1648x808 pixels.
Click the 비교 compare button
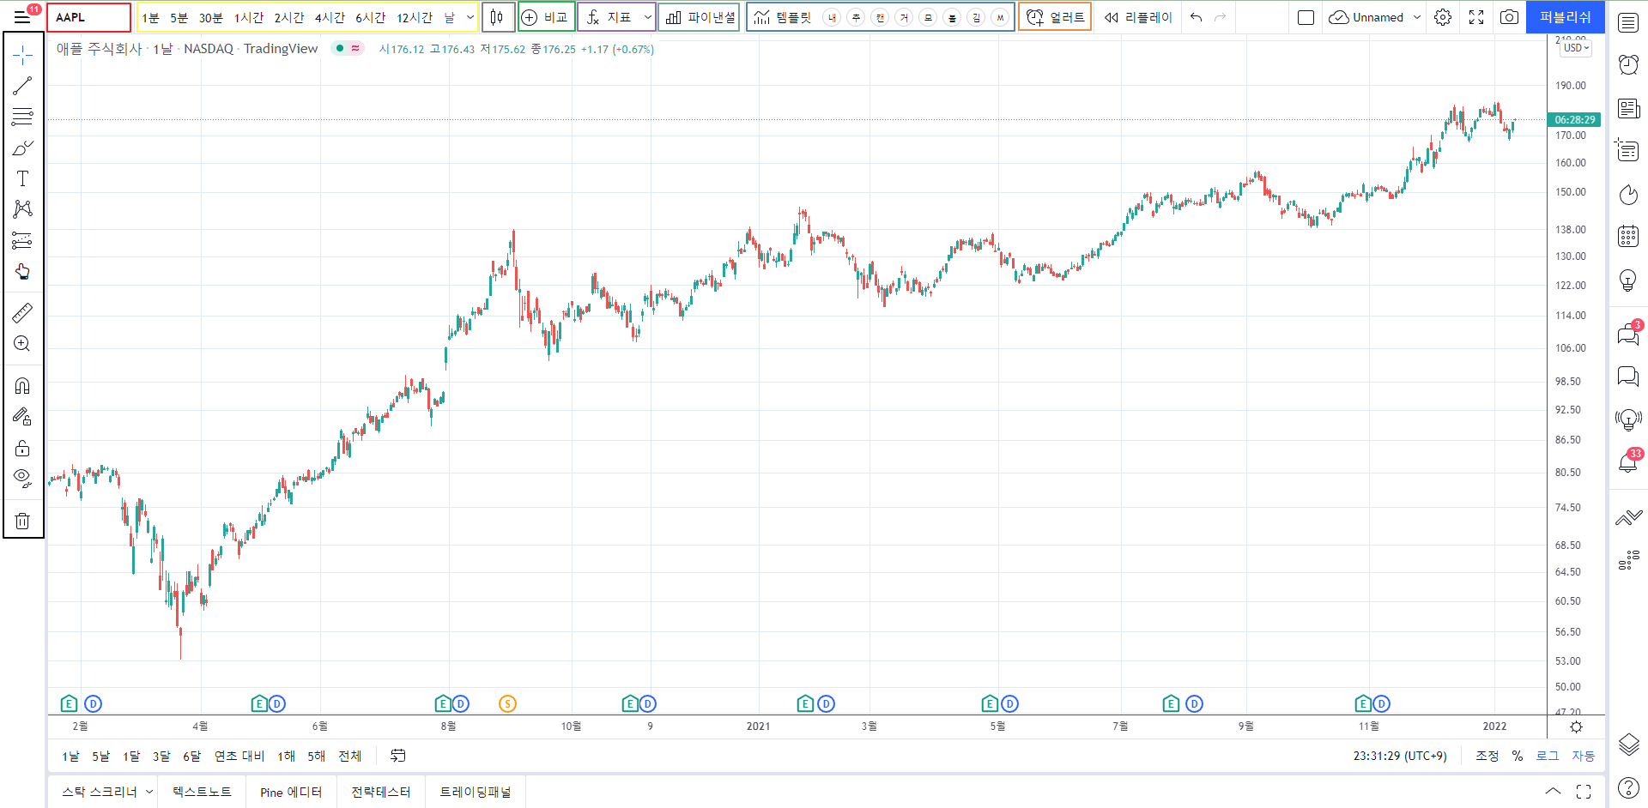tap(546, 17)
